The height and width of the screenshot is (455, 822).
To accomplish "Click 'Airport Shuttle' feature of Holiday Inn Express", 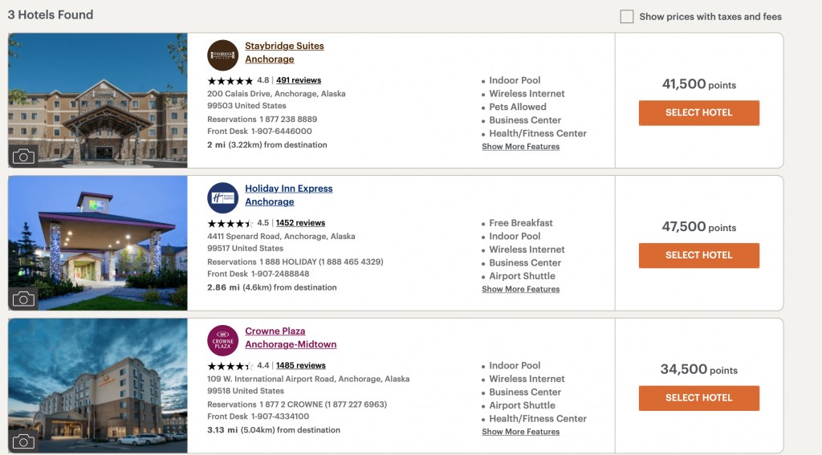I will (522, 276).
